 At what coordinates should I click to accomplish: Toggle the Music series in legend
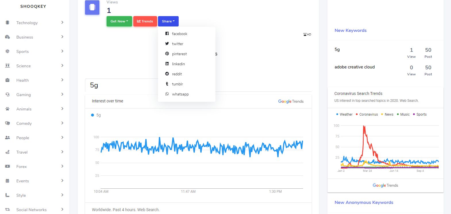[x=403, y=114]
